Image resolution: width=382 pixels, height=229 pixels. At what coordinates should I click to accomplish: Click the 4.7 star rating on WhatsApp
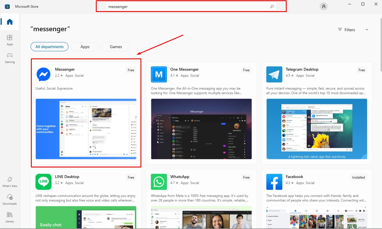click(x=174, y=183)
